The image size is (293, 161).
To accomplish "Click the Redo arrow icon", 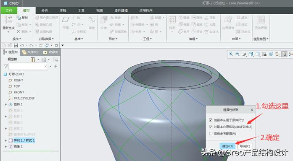I will (x=31, y=45).
